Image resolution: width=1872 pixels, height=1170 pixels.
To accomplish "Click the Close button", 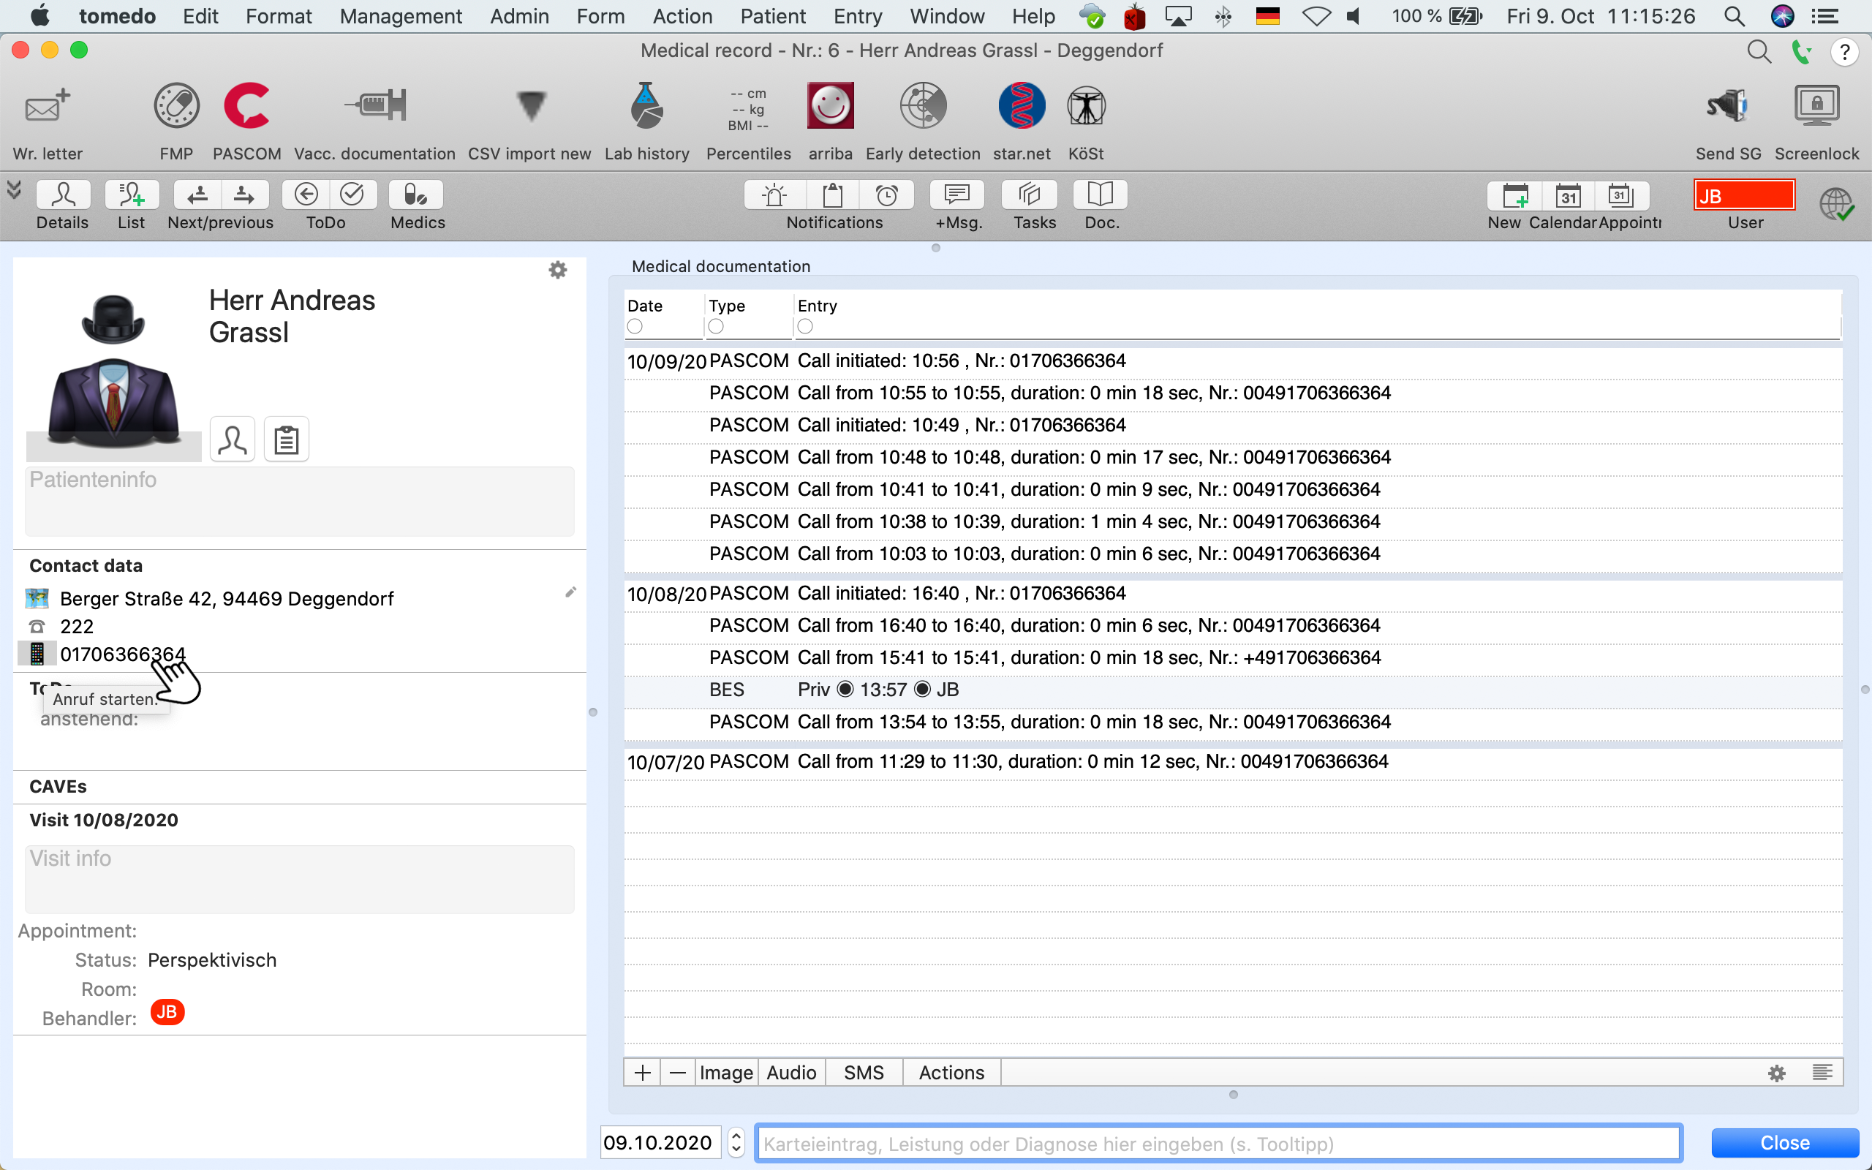I will [x=1784, y=1143].
